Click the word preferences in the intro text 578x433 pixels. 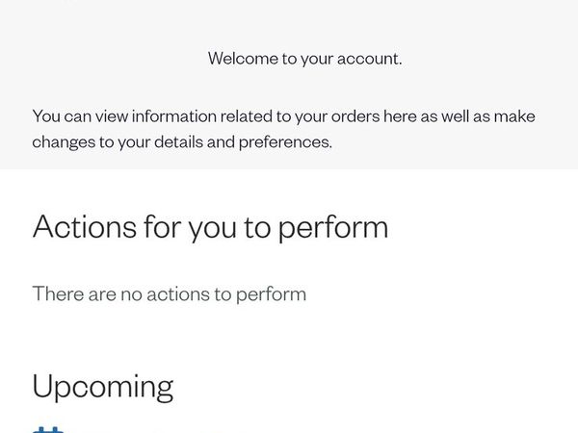click(x=285, y=142)
